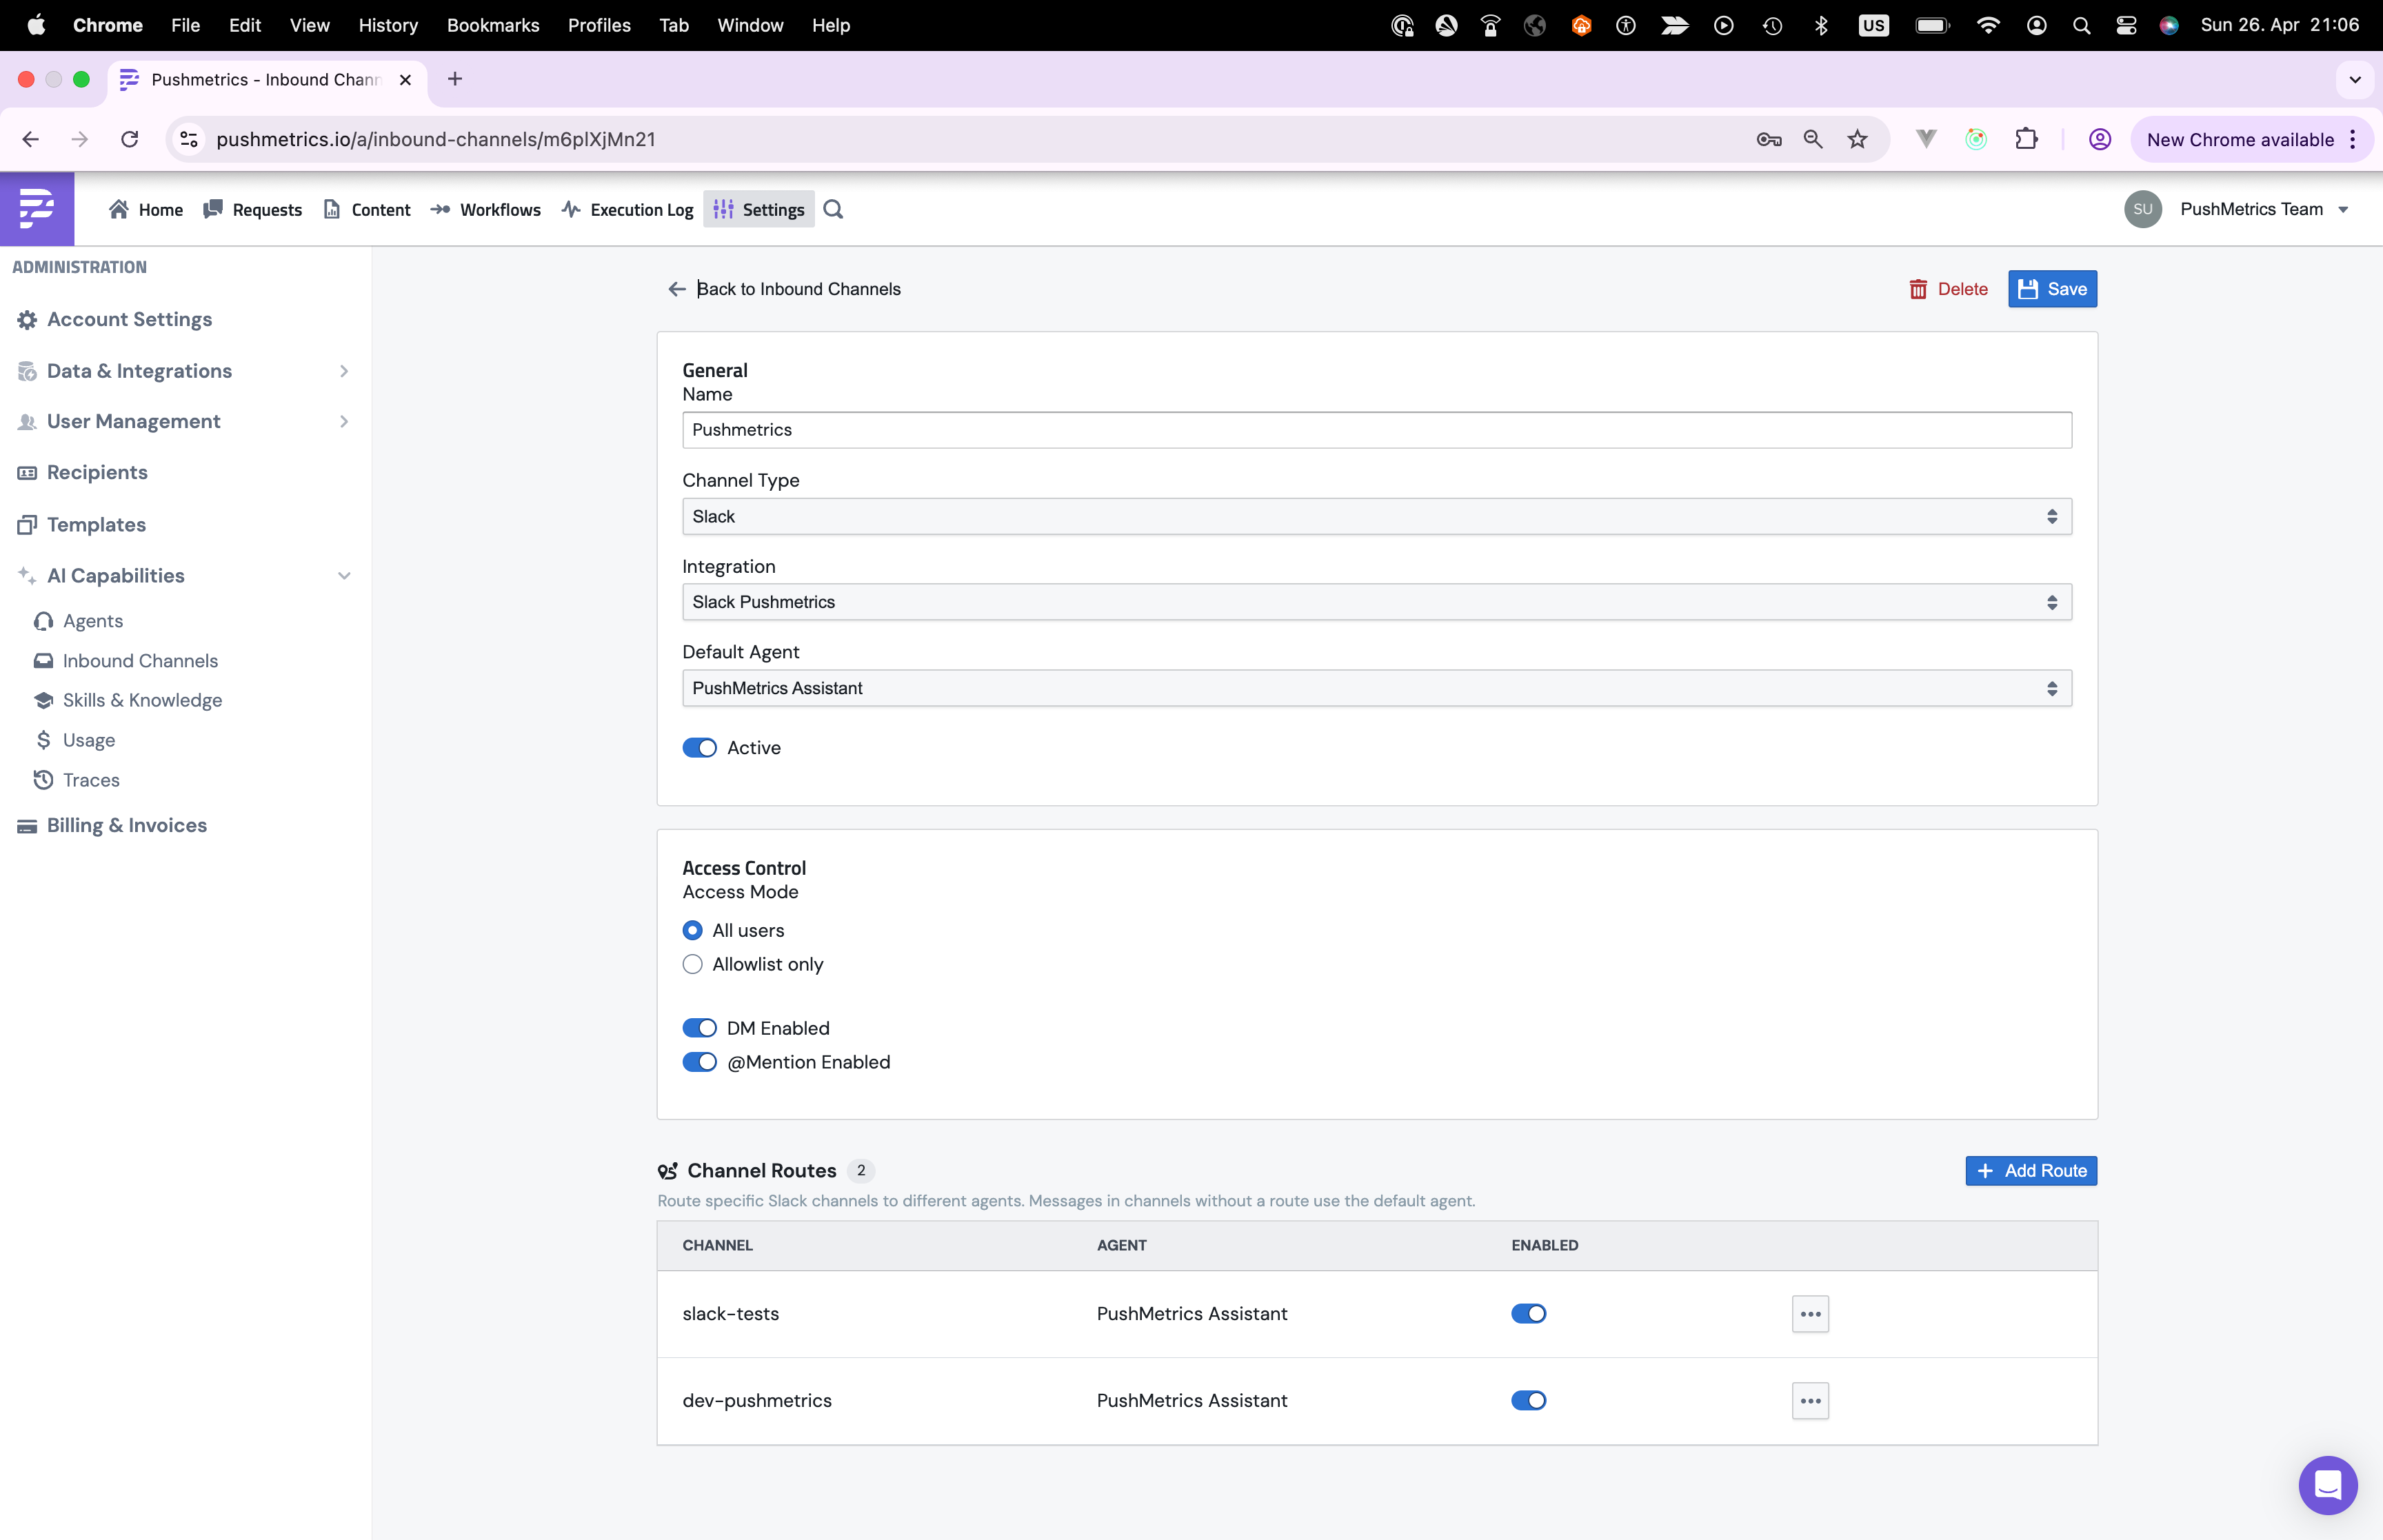This screenshot has width=2383, height=1540.
Task: Toggle the @Mention Enabled switch
Action: click(699, 1062)
